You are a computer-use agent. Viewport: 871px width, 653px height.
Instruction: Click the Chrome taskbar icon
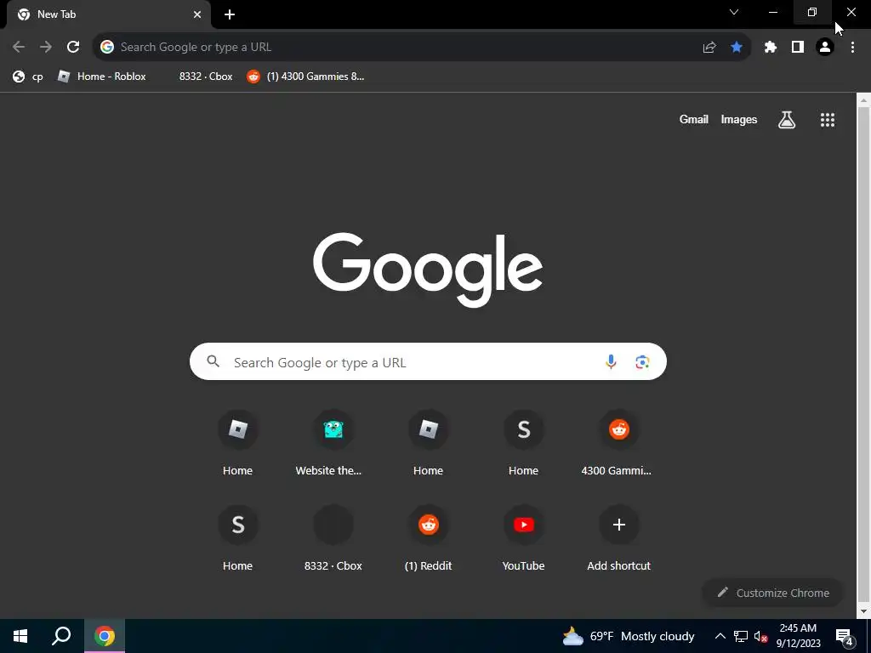[x=105, y=636]
